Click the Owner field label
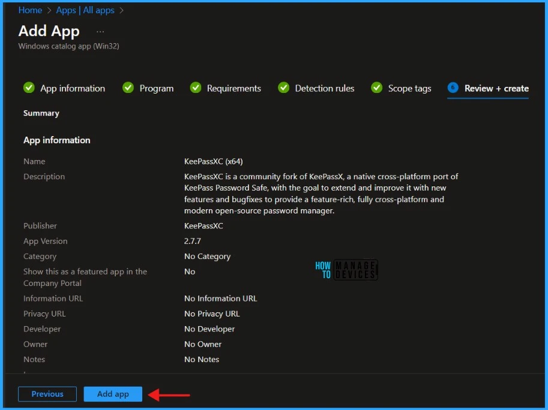The height and width of the screenshot is (410, 548). pyautogui.click(x=35, y=344)
